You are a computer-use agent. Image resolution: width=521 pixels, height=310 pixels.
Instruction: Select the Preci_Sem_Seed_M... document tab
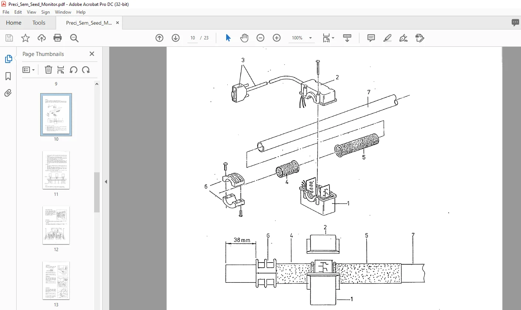tap(89, 23)
